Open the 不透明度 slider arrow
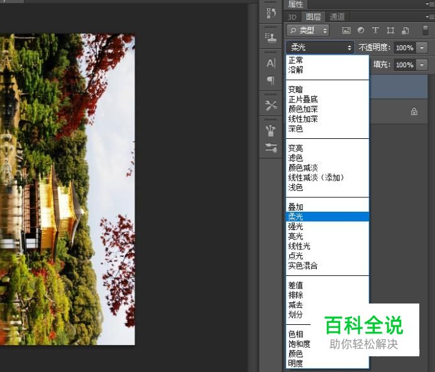 (x=422, y=48)
